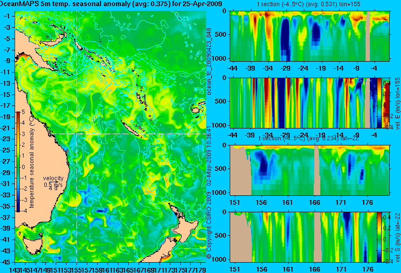The height and width of the screenshot is (273, 401).
Task: Click the vel. E colorbar
Action: point(379,103)
